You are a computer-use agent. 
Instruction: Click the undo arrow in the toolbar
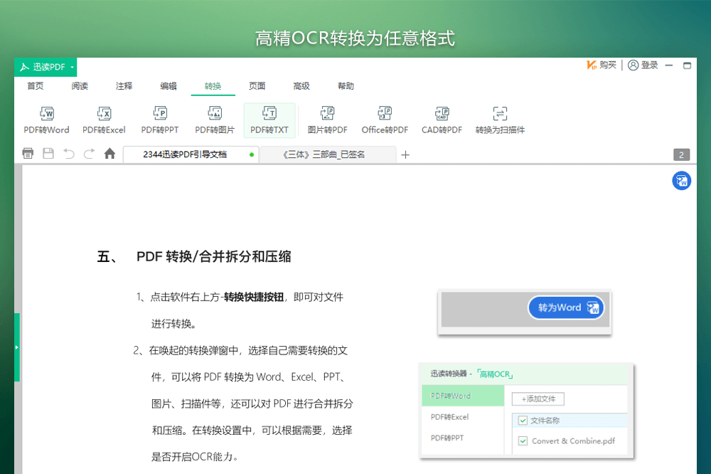pyautogui.click(x=68, y=153)
